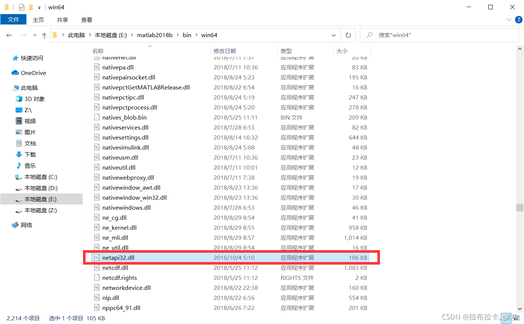Select the file netcdf.dll
The height and width of the screenshot is (324, 524).
click(x=115, y=268)
